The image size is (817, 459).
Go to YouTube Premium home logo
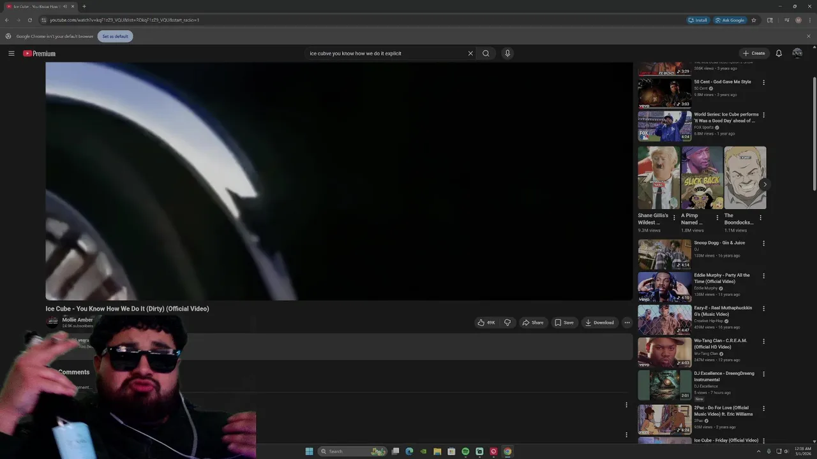click(39, 54)
